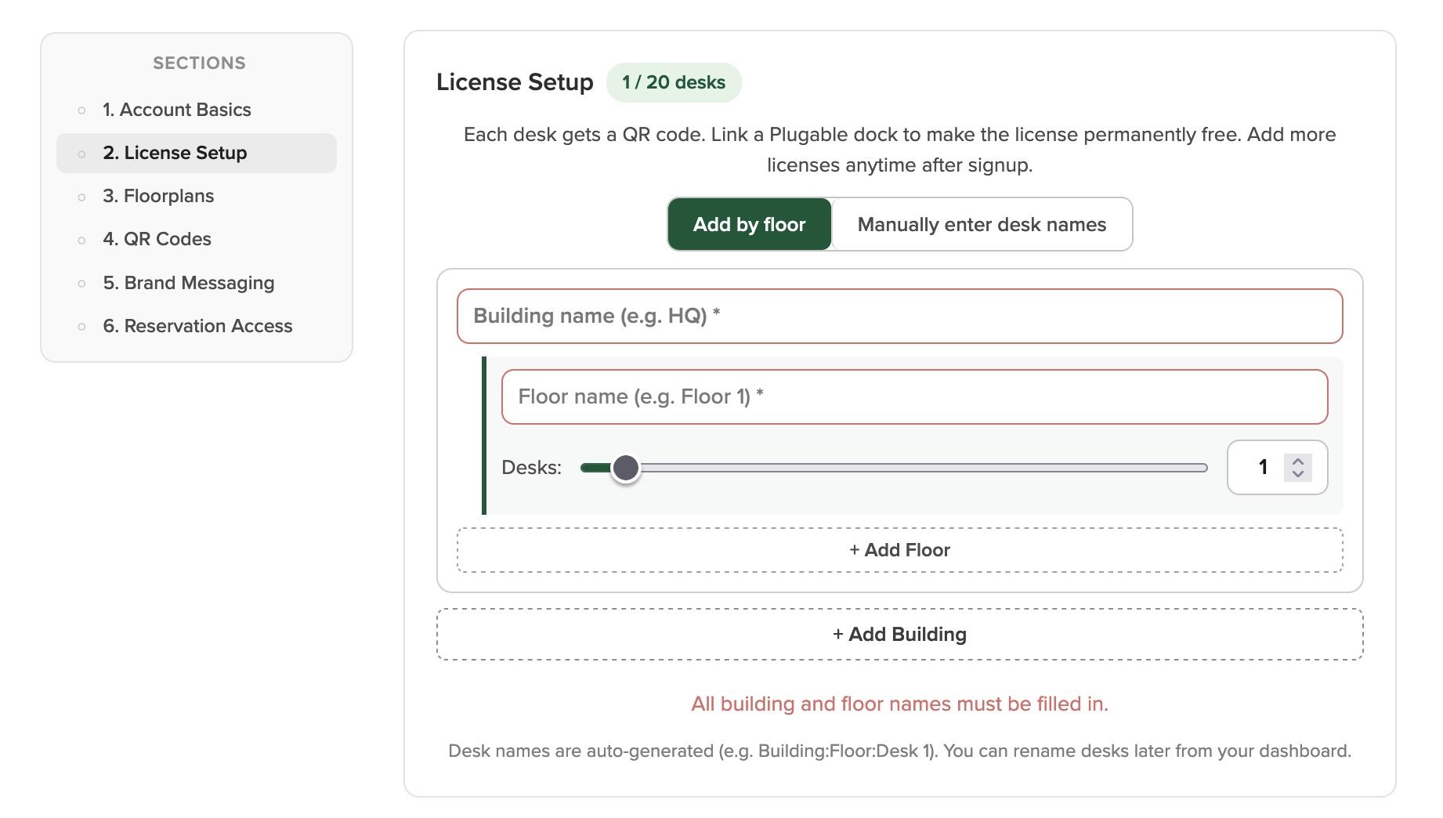Click the + Add Floor button
This screenshot has height=818, width=1443.
pyautogui.click(x=899, y=550)
